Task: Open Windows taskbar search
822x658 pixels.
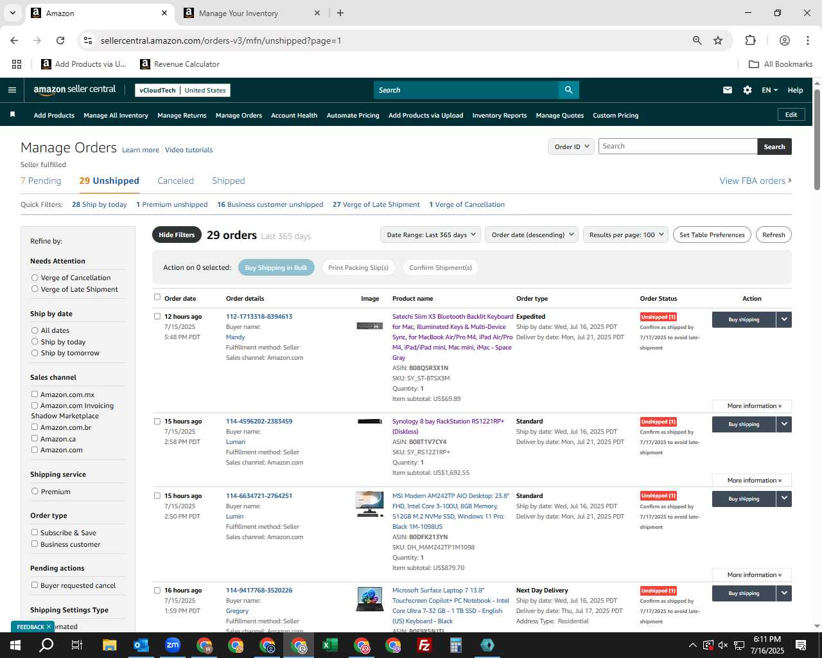Action: (46, 645)
